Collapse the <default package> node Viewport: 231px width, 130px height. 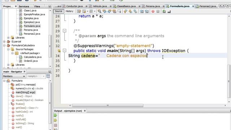pos(13,53)
